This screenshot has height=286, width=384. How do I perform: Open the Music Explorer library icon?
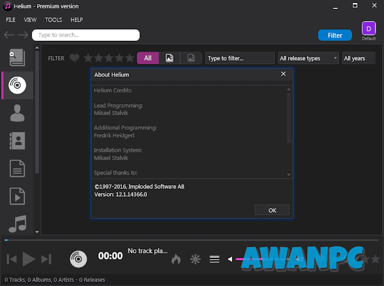click(x=17, y=58)
